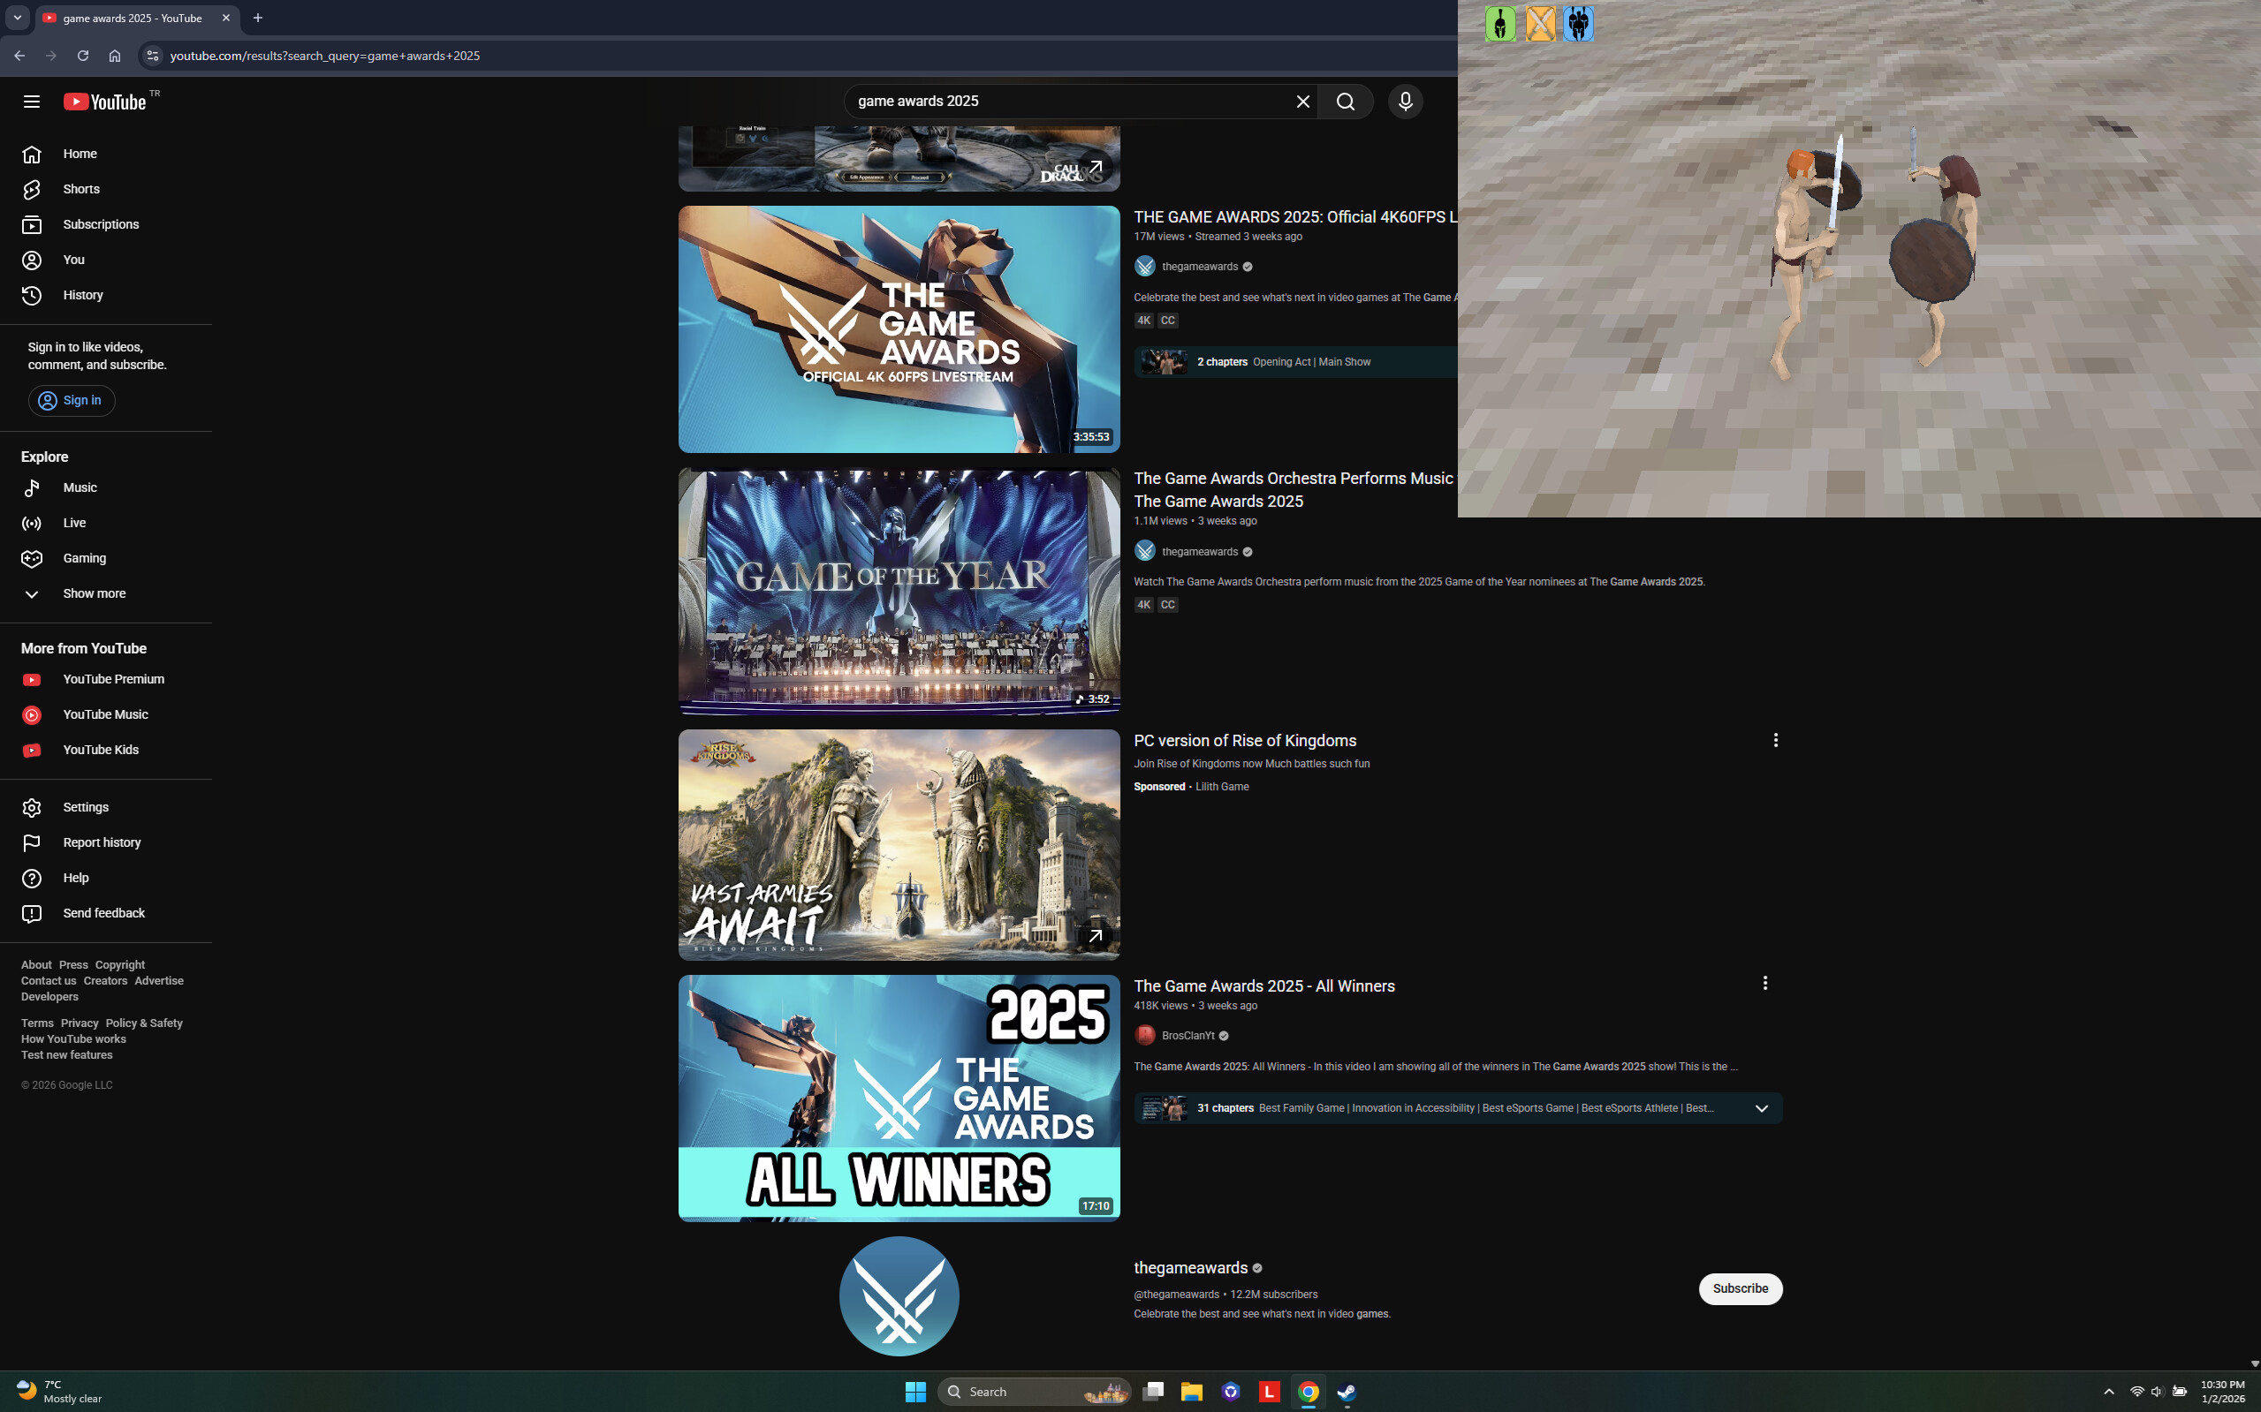2261x1412 pixels.
Task: Click the Sign in button
Action: [x=71, y=400]
